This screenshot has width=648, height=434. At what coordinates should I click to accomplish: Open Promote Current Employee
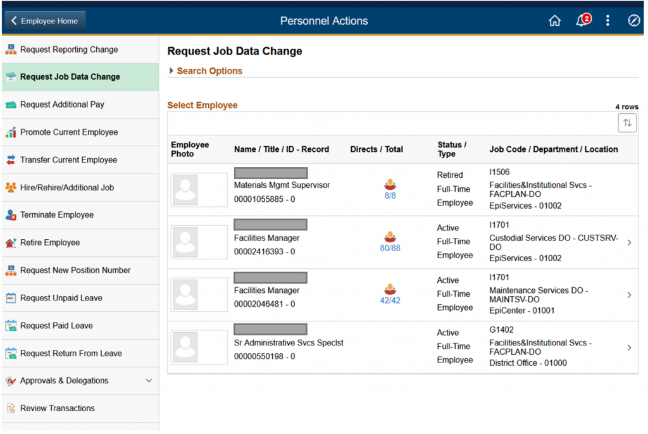tap(80, 132)
